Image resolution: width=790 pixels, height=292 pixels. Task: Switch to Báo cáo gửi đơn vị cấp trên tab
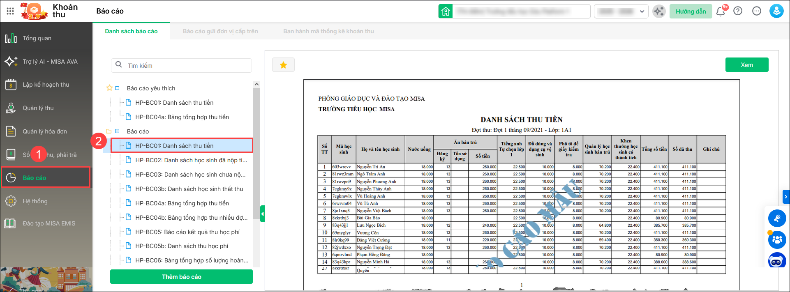pyautogui.click(x=220, y=31)
